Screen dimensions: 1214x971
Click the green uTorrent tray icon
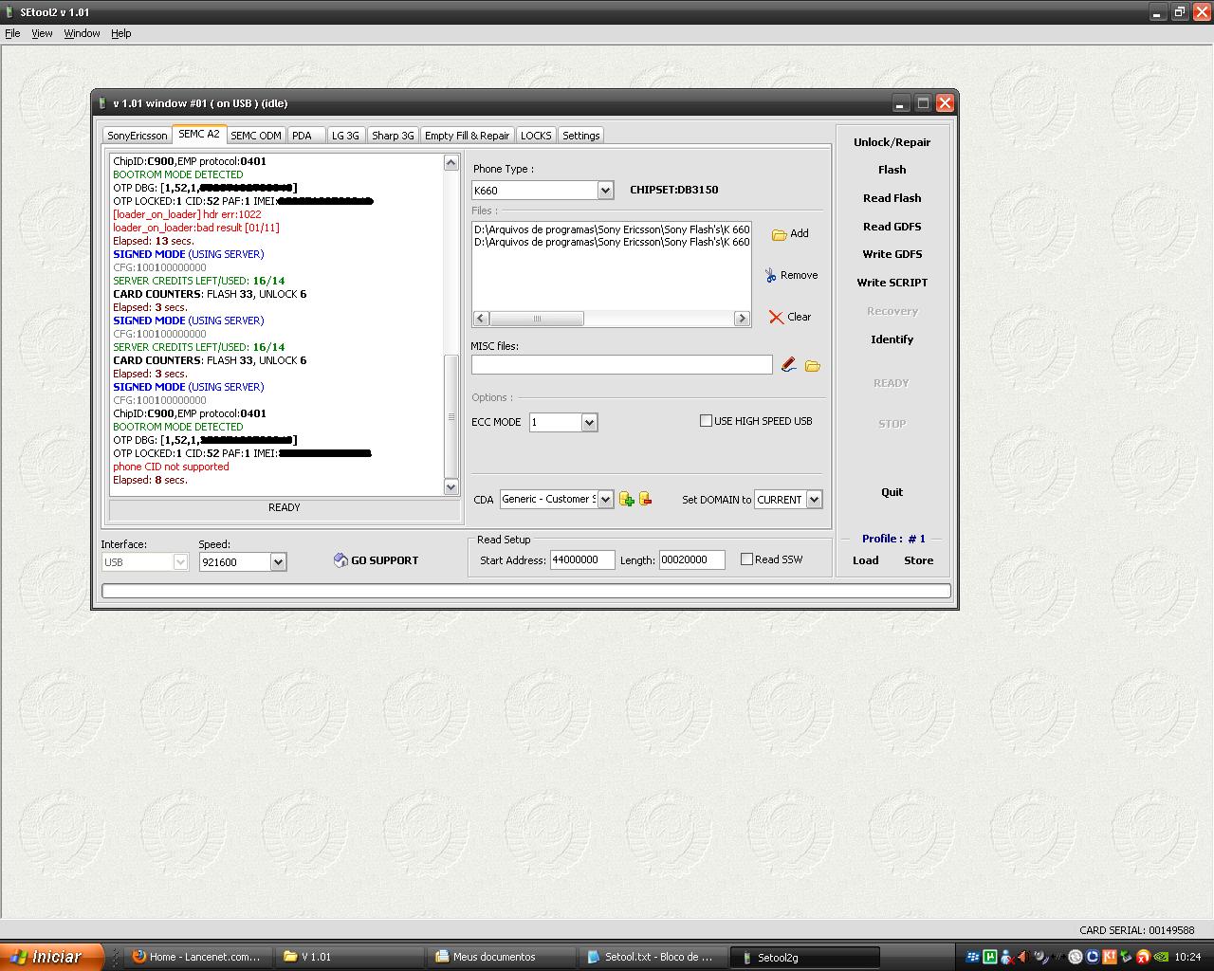click(x=990, y=957)
